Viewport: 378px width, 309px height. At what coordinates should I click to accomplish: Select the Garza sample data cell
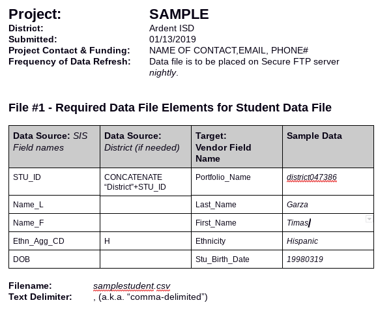pos(328,205)
